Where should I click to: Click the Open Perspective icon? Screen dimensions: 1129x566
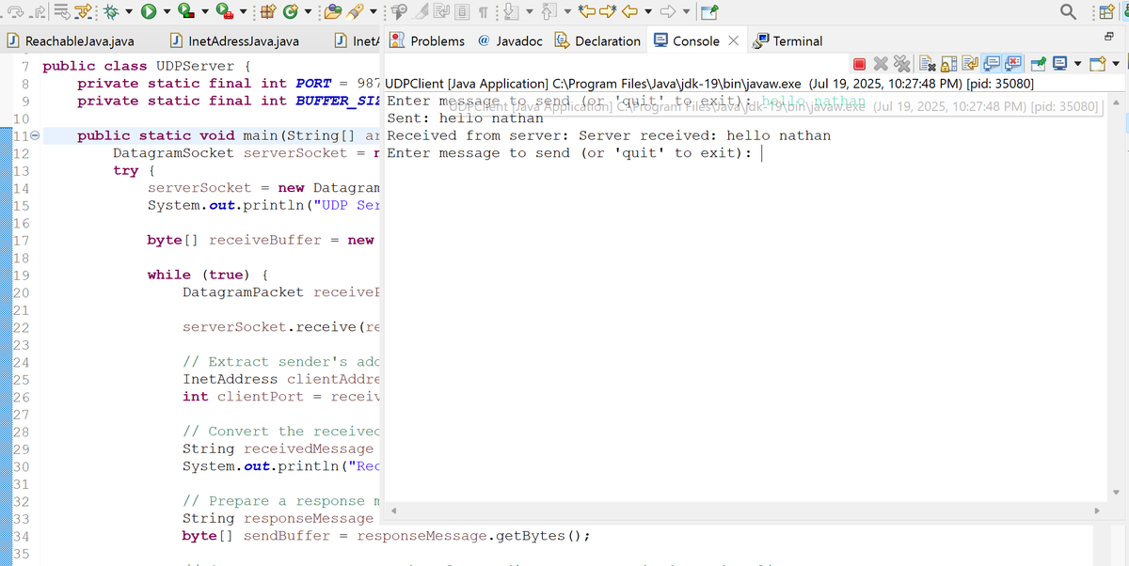coord(1106,11)
